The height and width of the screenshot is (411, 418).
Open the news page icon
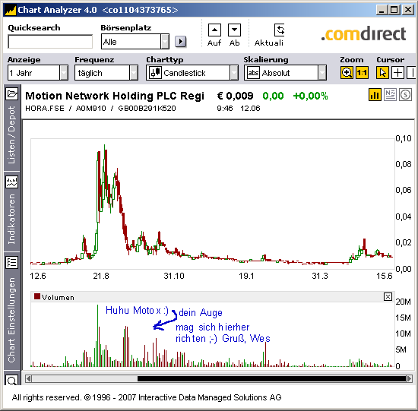pyautogui.click(x=391, y=95)
